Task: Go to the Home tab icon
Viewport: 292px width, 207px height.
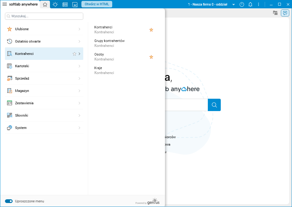Action: pos(45,4)
